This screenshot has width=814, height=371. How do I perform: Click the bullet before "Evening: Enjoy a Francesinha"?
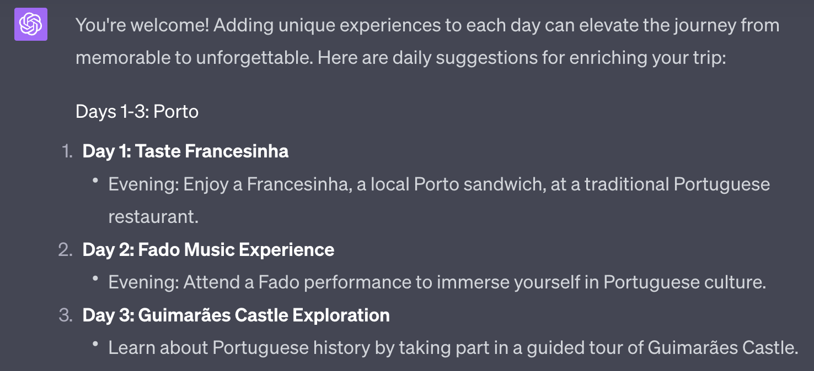[x=96, y=180]
